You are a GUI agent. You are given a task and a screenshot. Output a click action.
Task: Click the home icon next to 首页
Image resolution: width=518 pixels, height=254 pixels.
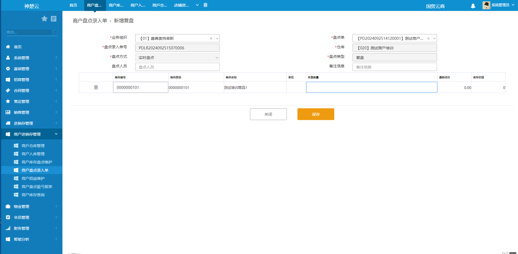coord(8,47)
